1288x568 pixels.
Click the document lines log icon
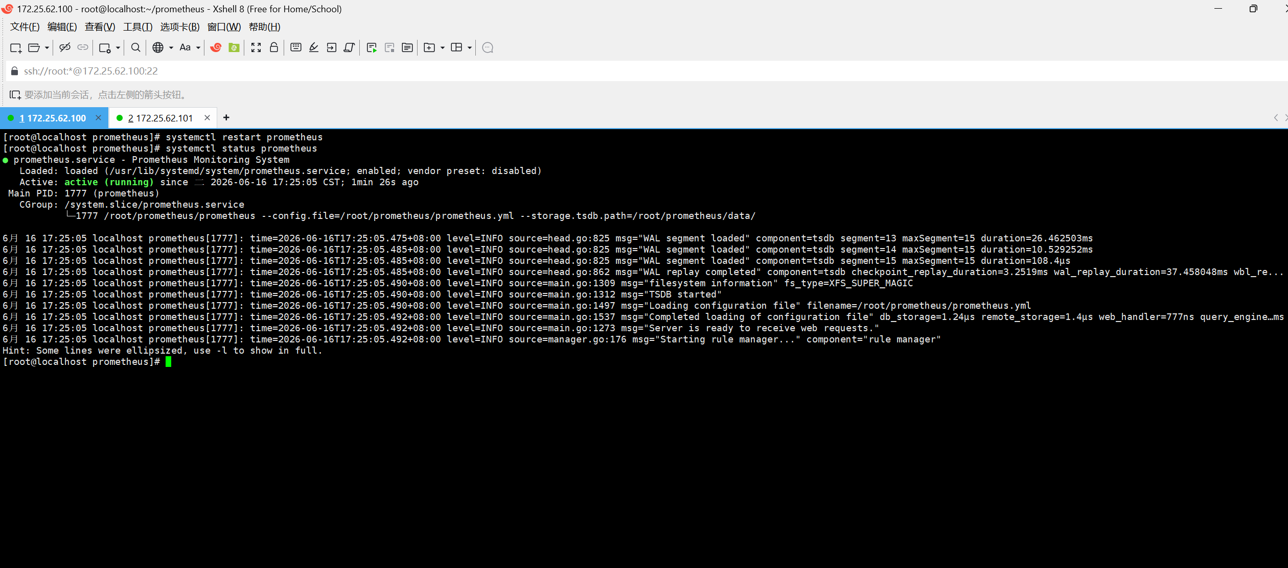pyautogui.click(x=407, y=47)
